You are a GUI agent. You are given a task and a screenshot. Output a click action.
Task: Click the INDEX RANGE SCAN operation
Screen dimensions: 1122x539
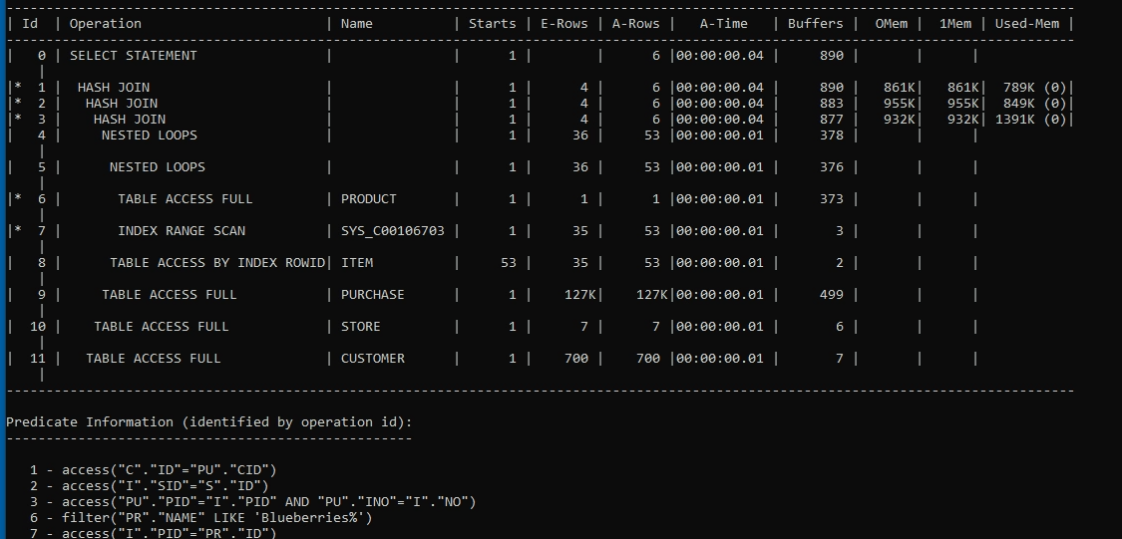[182, 231]
